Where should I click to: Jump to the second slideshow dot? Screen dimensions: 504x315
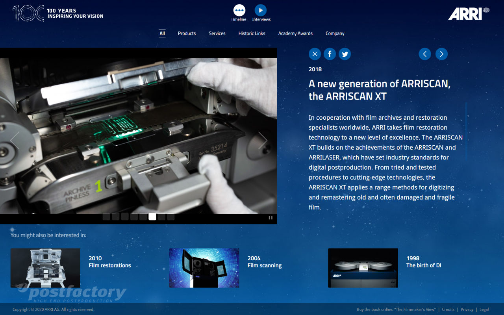(115, 217)
